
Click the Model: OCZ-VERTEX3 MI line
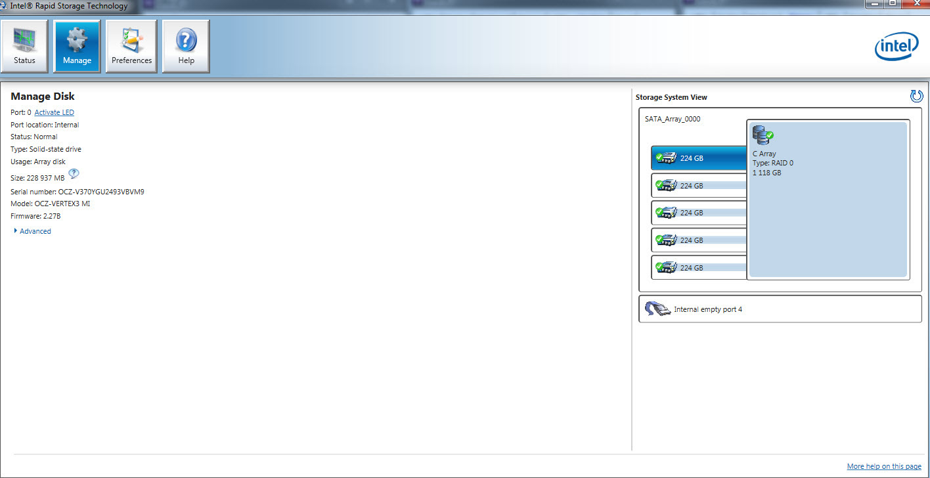coord(51,204)
